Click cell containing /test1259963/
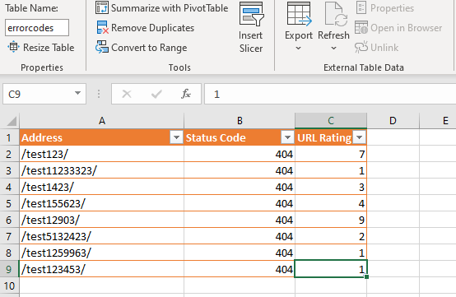The image size is (456, 297). pos(102,253)
